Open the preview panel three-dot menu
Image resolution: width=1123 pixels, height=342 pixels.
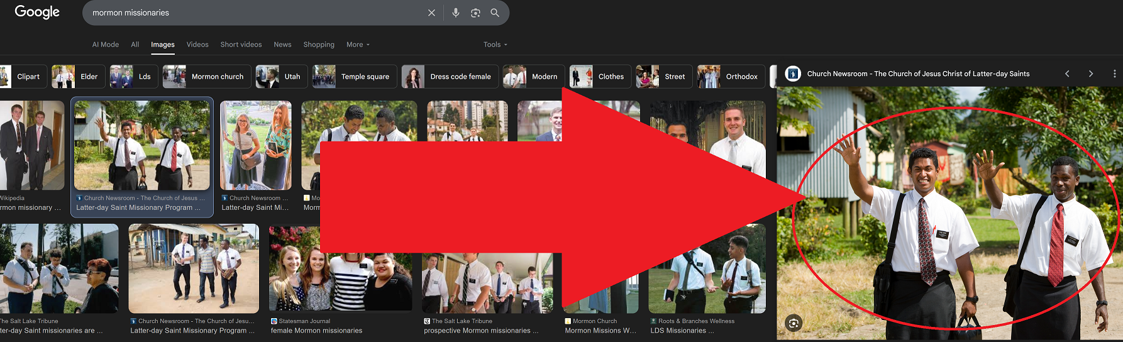(1115, 74)
